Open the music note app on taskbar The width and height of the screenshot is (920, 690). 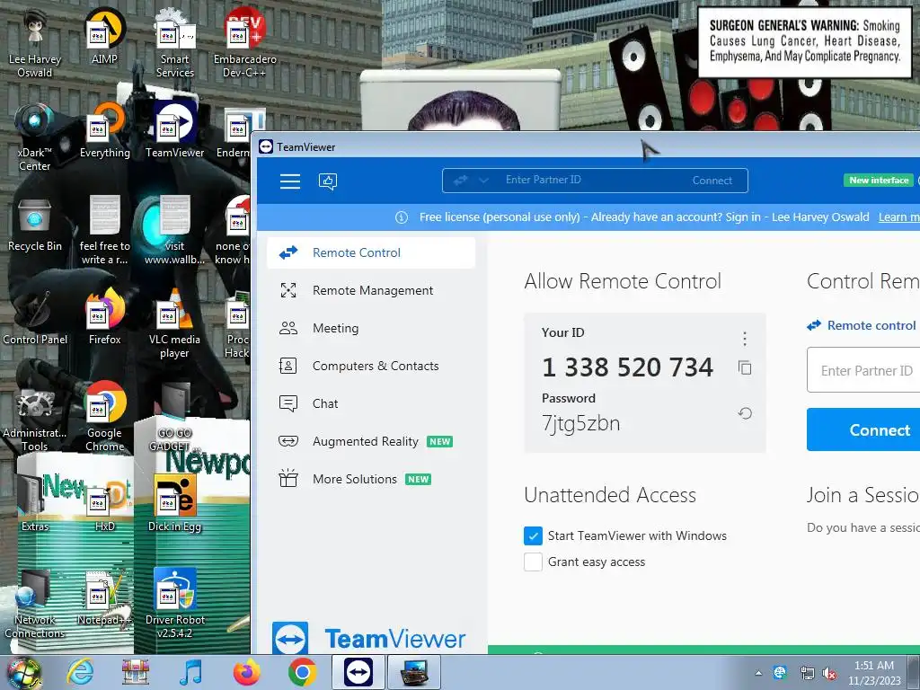tap(190, 672)
